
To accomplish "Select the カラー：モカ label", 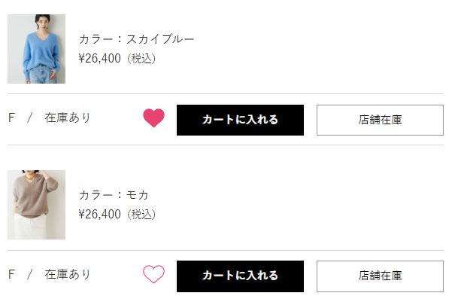I will (114, 195).
